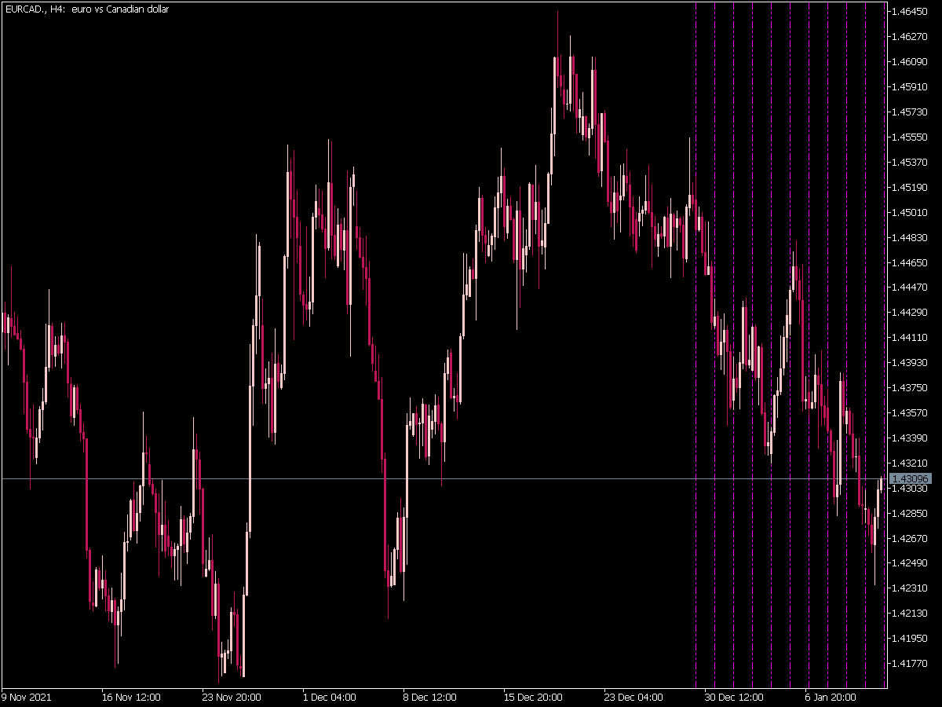Click the 8 Dec 12:00 date label
The height and width of the screenshot is (707, 942).
pos(429,697)
